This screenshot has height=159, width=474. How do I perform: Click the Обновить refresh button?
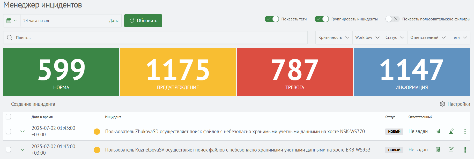pos(143,21)
